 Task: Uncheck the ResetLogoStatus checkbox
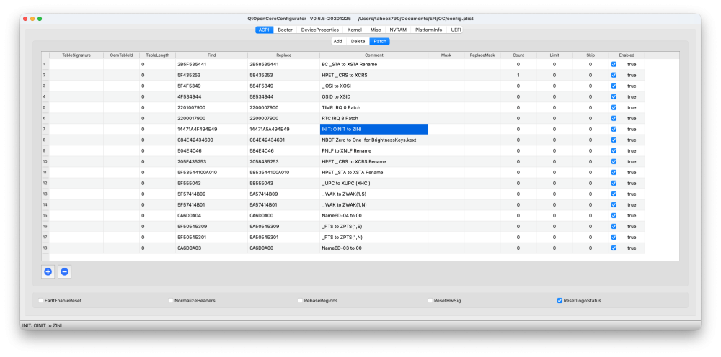[x=559, y=301]
